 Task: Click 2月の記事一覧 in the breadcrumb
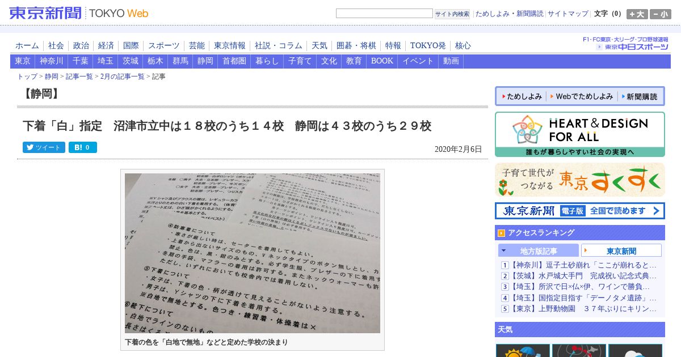[123, 76]
